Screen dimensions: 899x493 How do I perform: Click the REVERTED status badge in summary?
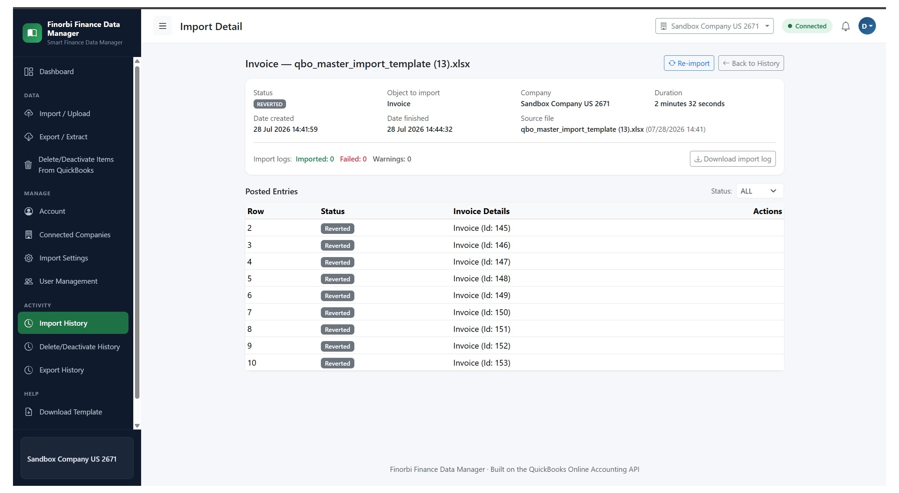tap(270, 104)
